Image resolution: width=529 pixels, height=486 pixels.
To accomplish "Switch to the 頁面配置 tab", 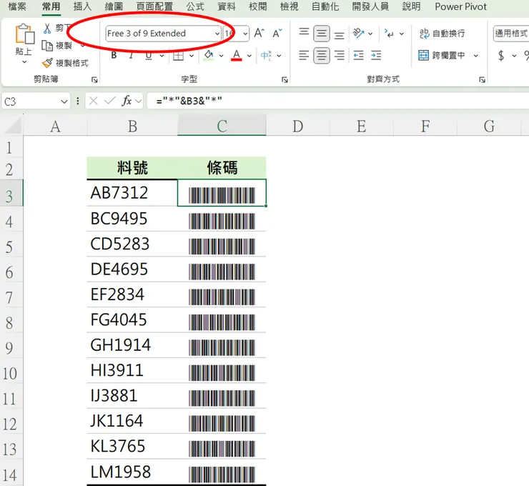I will point(154,6).
